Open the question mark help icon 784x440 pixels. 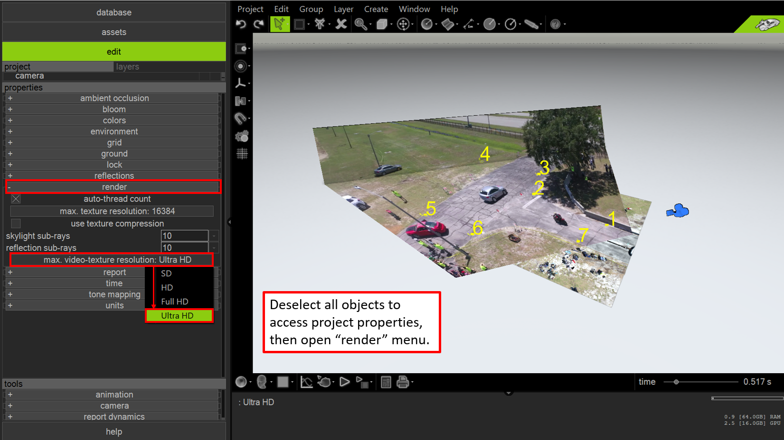click(555, 24)
